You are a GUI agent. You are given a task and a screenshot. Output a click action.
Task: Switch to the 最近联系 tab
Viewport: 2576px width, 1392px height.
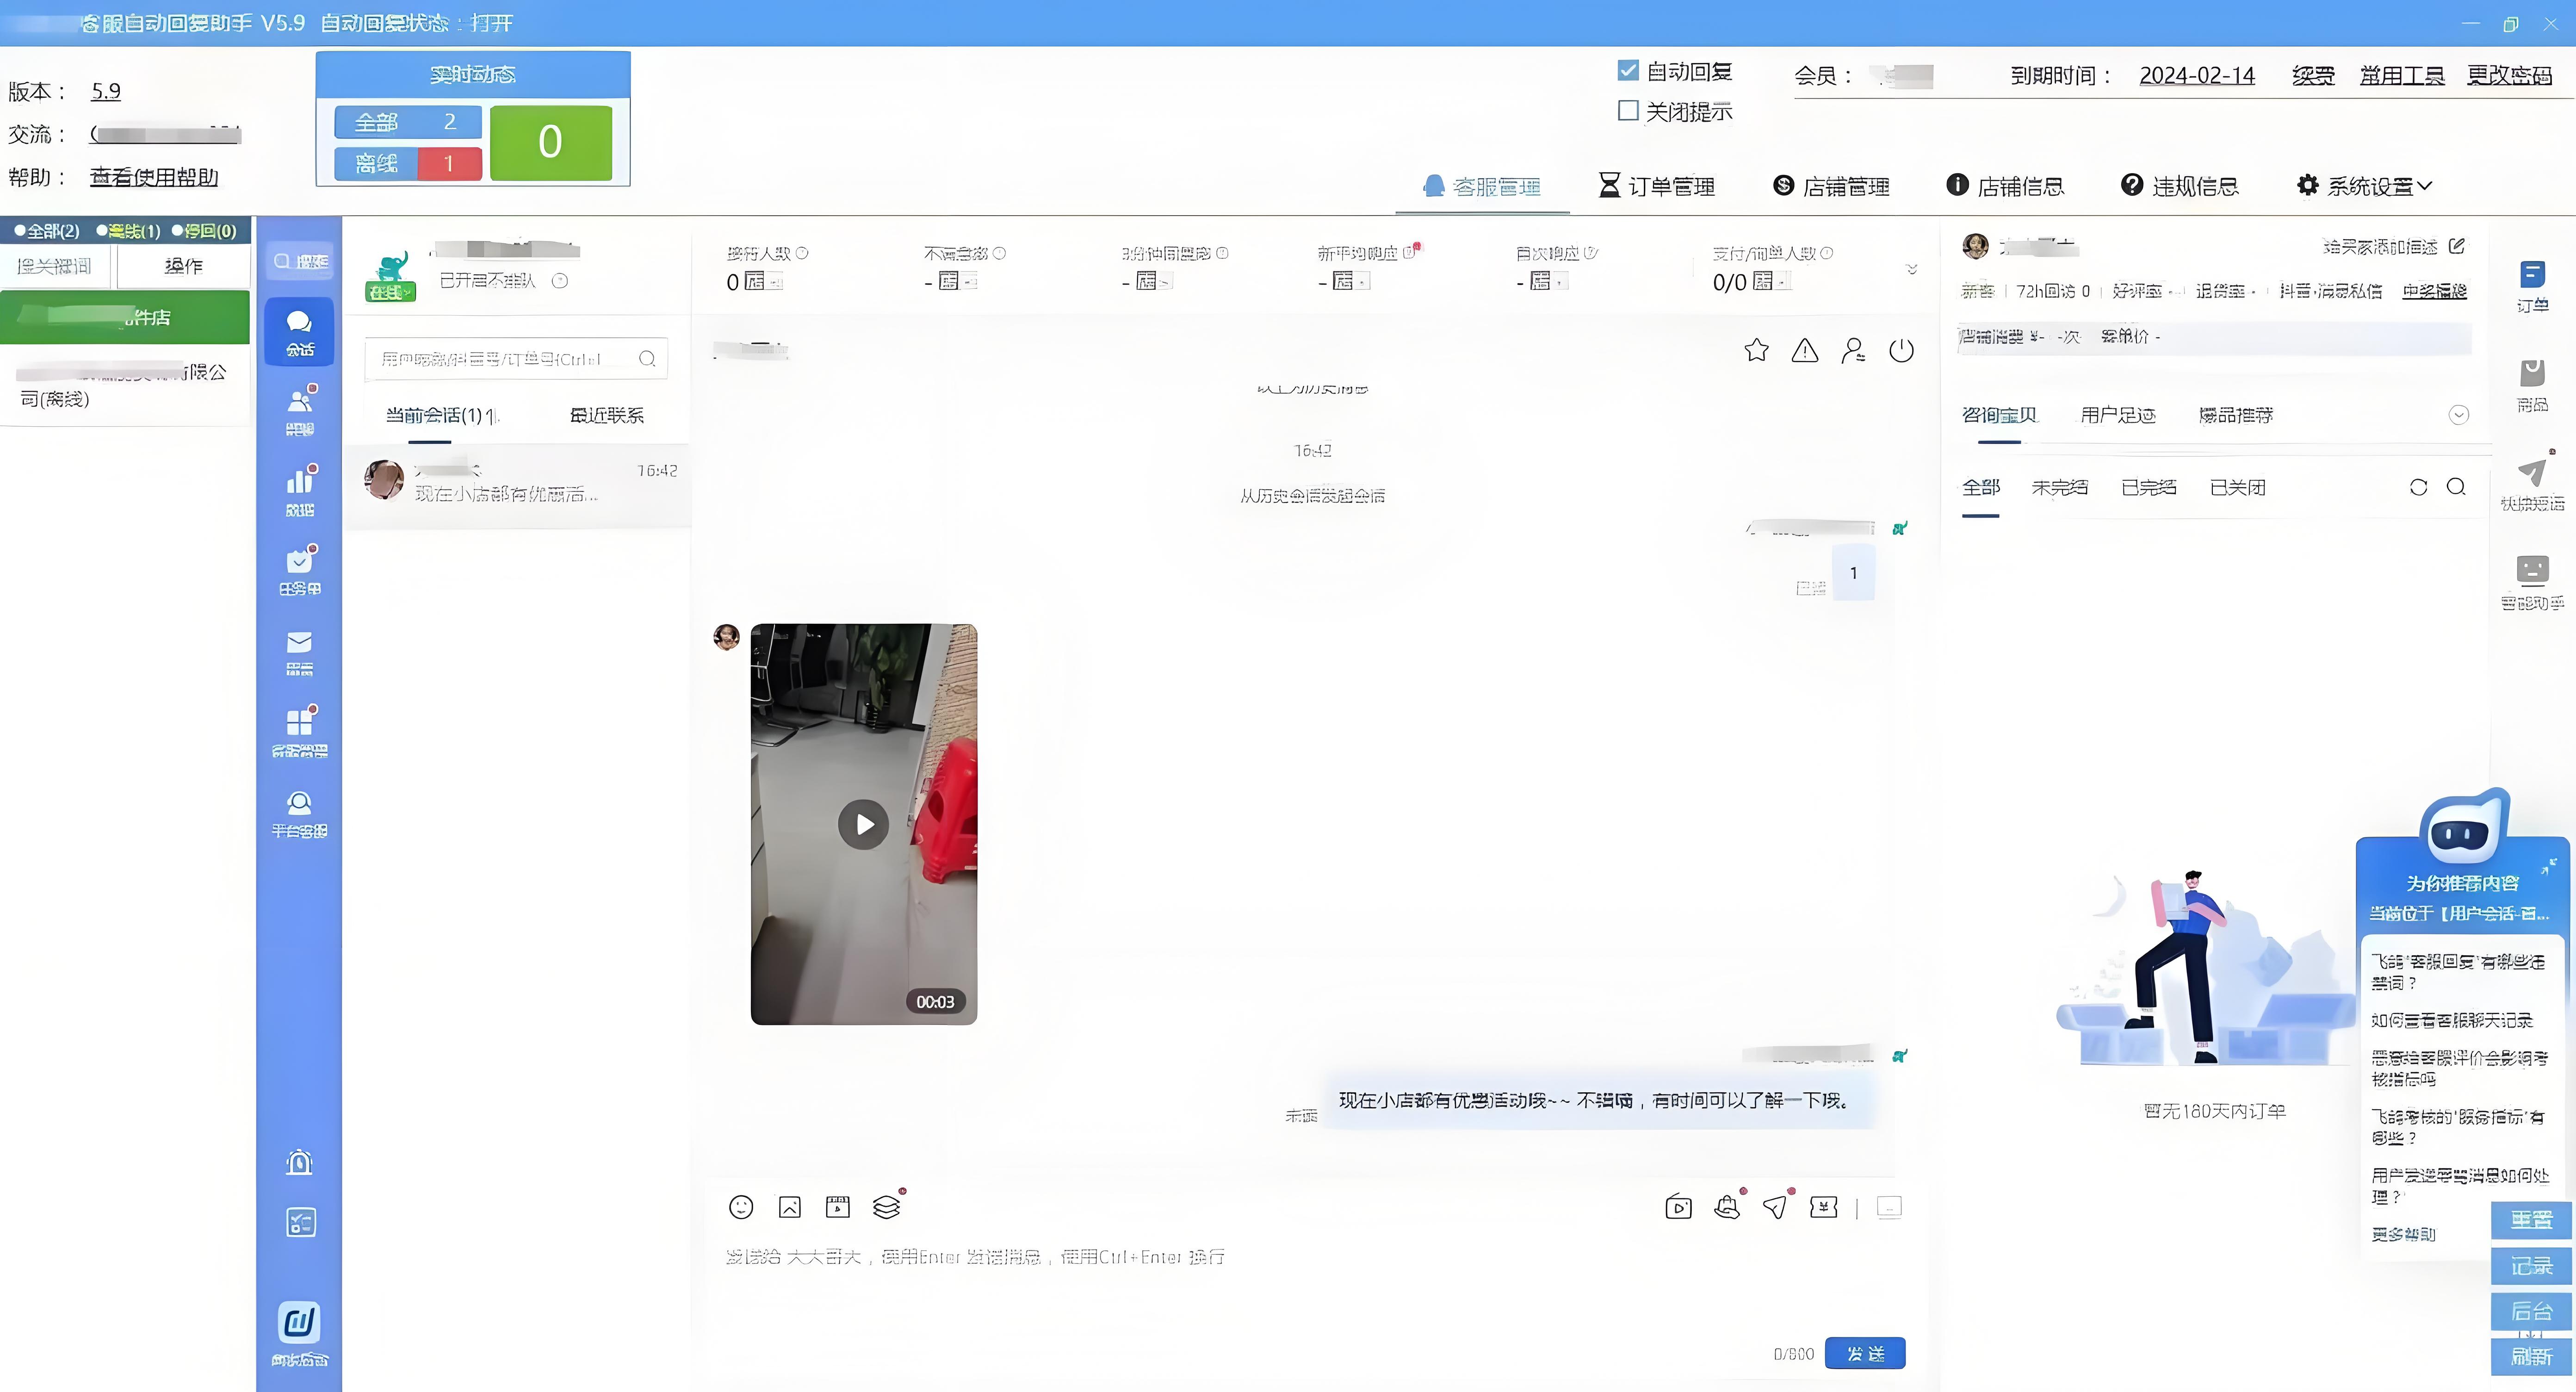[606, 415]
